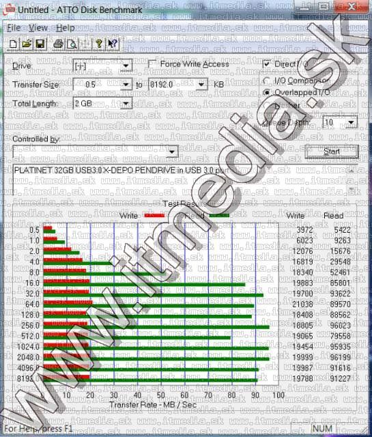Click the New file toolbar icon
The width and height of the screenshot is (372, 437).
[x=13, y=44]
